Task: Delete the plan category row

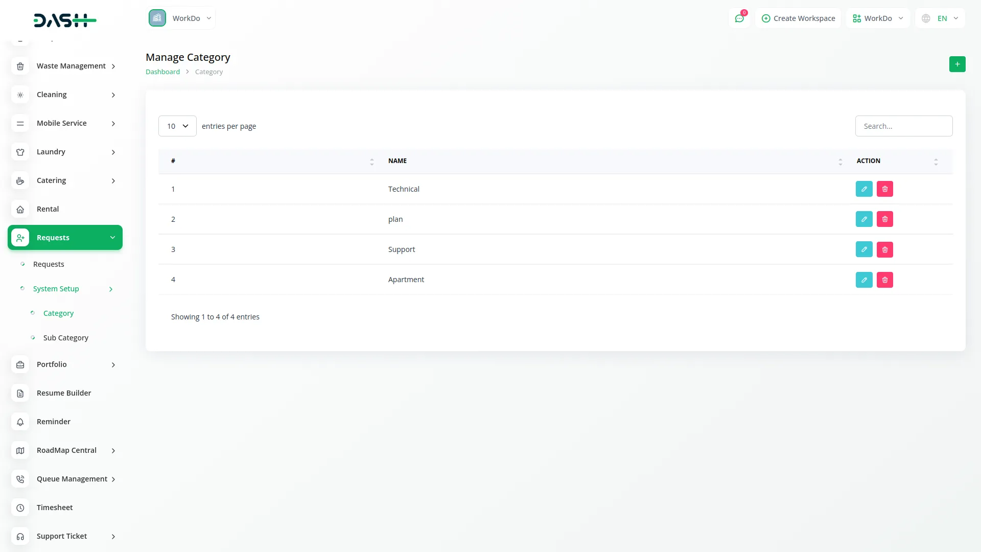Action: 884,219
